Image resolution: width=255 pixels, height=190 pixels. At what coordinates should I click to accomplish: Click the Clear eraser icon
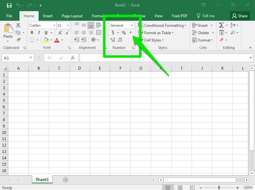pos(221,40)
